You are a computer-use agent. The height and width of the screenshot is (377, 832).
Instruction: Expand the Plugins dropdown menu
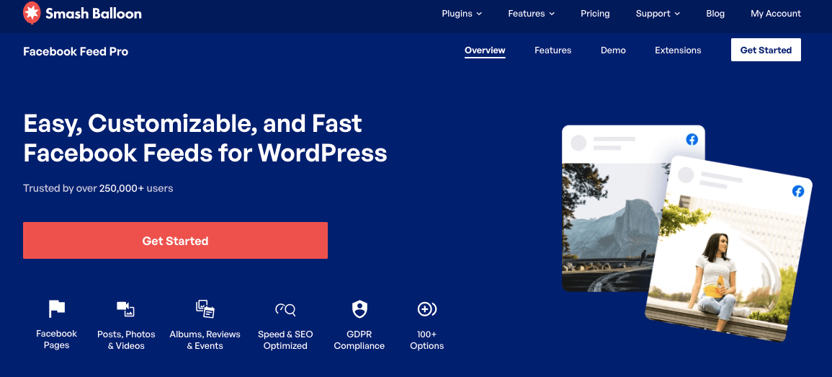[x=462, y=14]
